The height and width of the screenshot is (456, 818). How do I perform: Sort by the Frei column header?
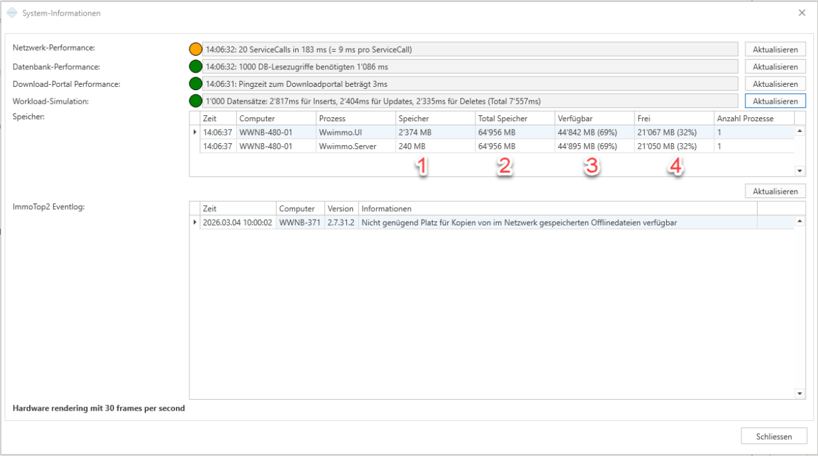[x=674, y=119]
